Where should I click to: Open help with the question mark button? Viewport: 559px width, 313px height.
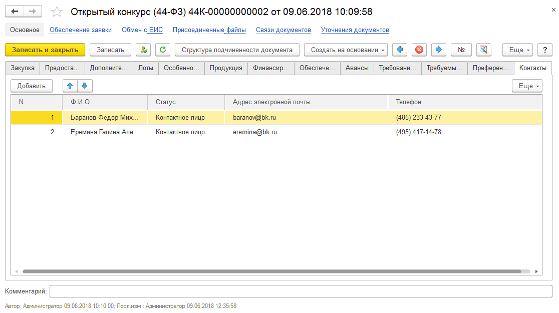pos(545,50)
